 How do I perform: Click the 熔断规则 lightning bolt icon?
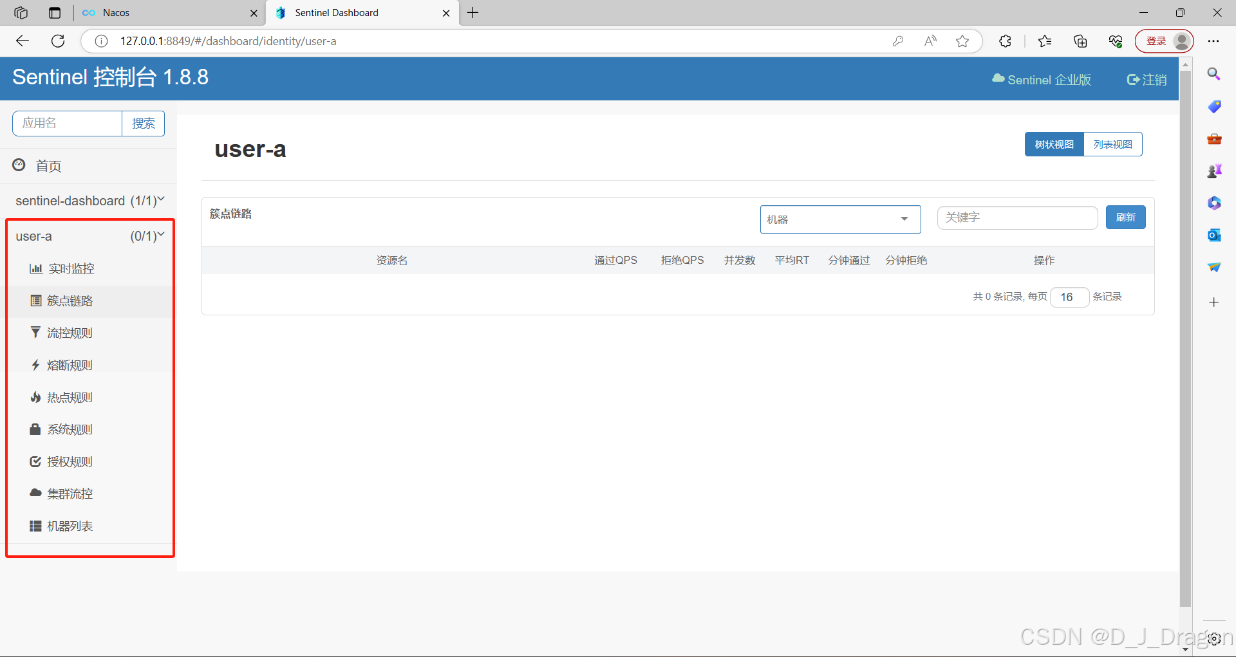pos(36,365)
